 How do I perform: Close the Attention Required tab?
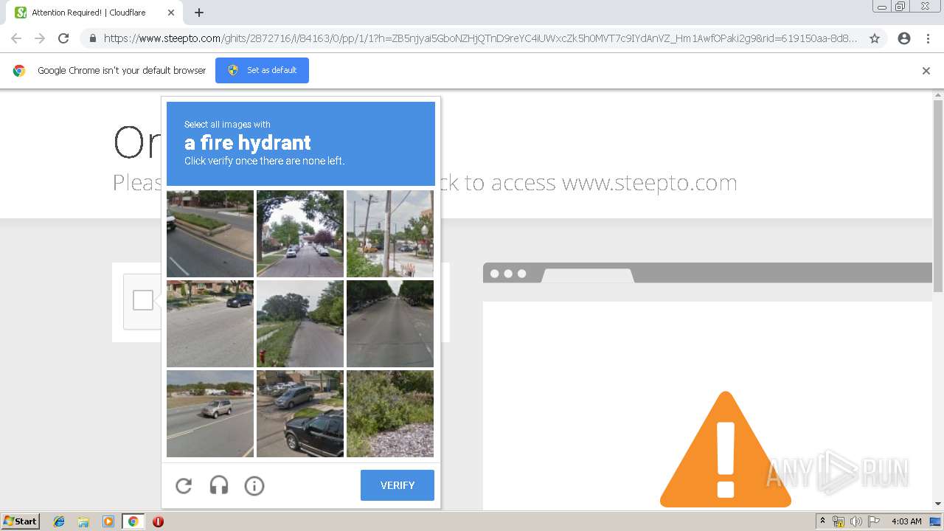[x=171, y=13]
